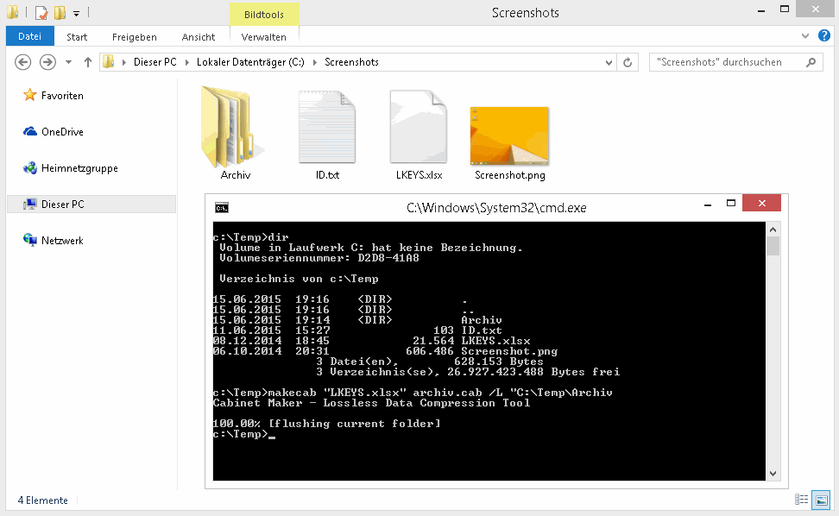Click the cmd window scrollbar down arrow

point(773,472)
